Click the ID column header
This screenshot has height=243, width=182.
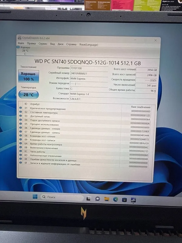point(26,104)
